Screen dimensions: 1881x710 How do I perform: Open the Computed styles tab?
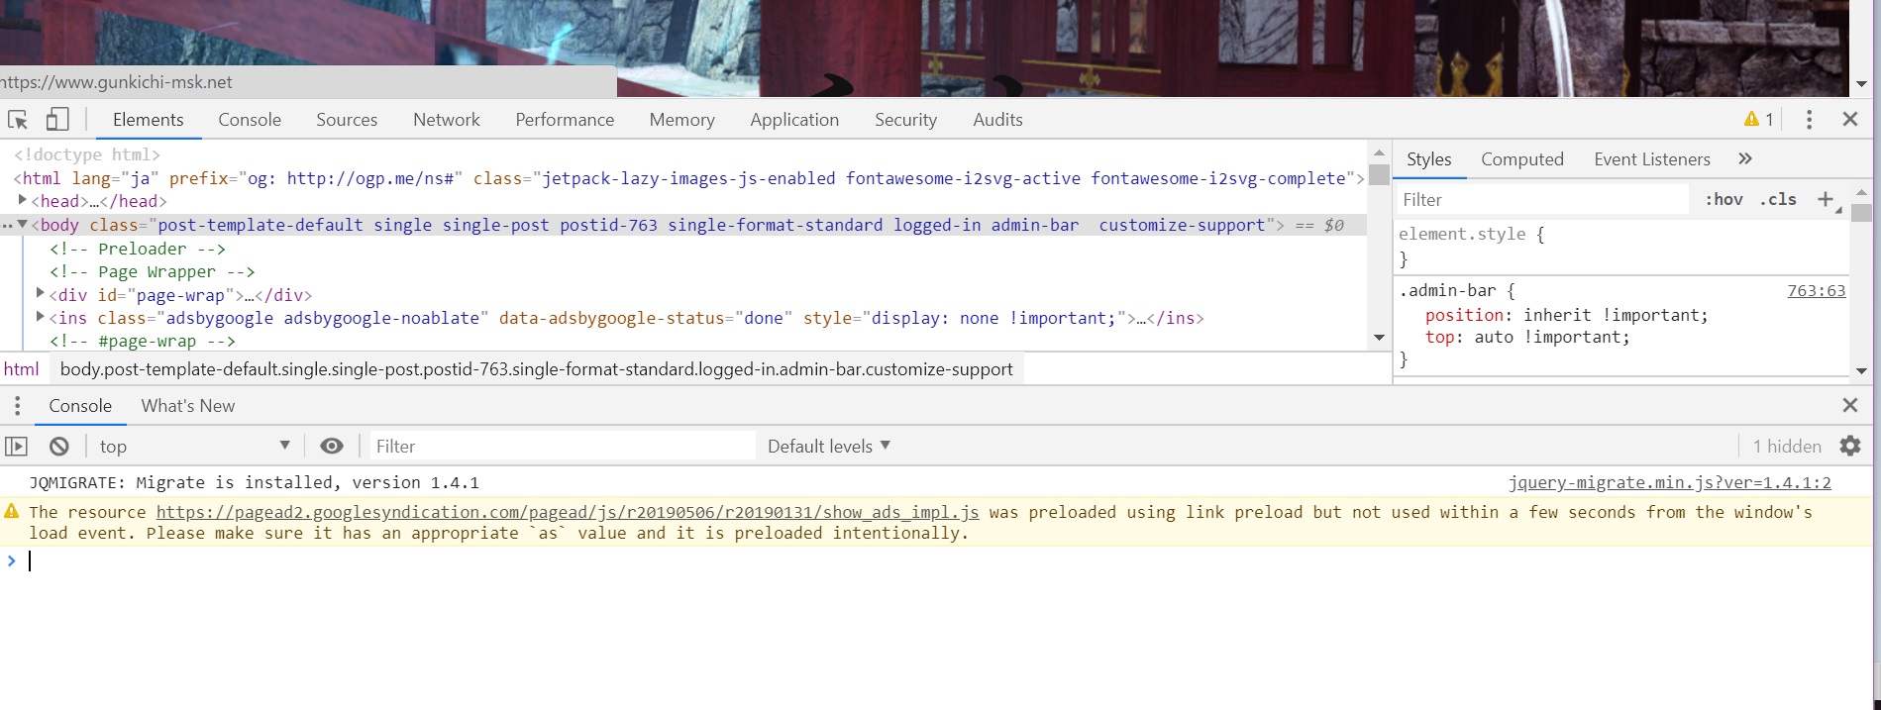pyautogui.click(x=1521, y=159)
